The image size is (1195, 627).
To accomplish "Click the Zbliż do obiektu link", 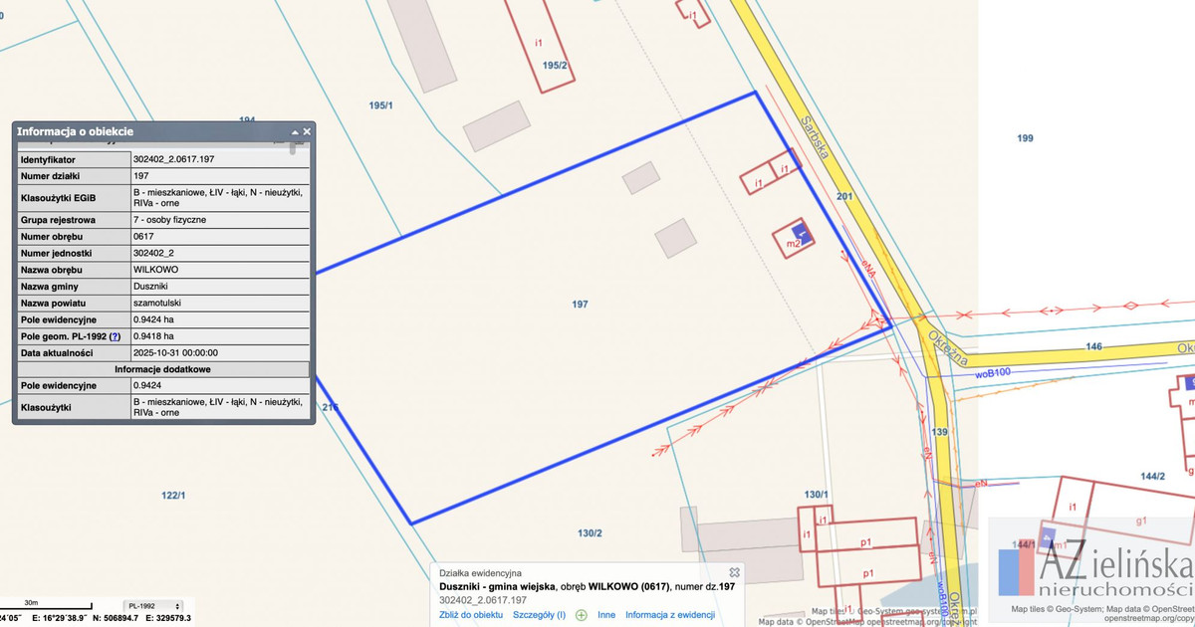I will [x=471, y=615].
